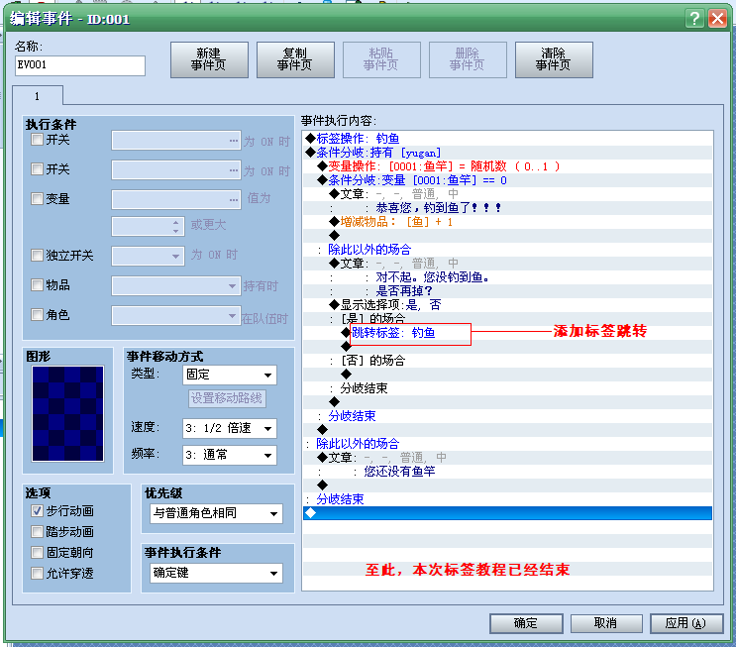The image size is (736, 647).
Task: Select the 是否再掉? text line
Action: (507, 291)
